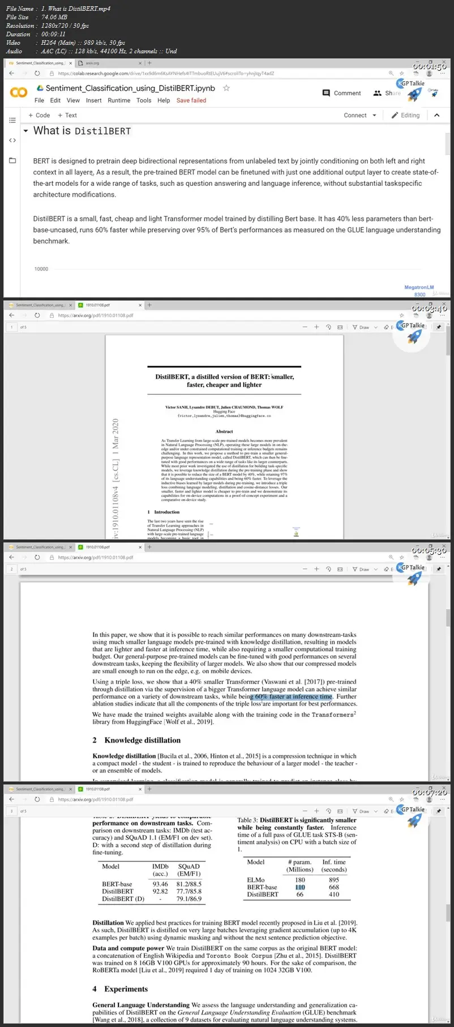
Task: Zoom in PDF in the 00:03:40 frame
Action: (x=316, y=327)
